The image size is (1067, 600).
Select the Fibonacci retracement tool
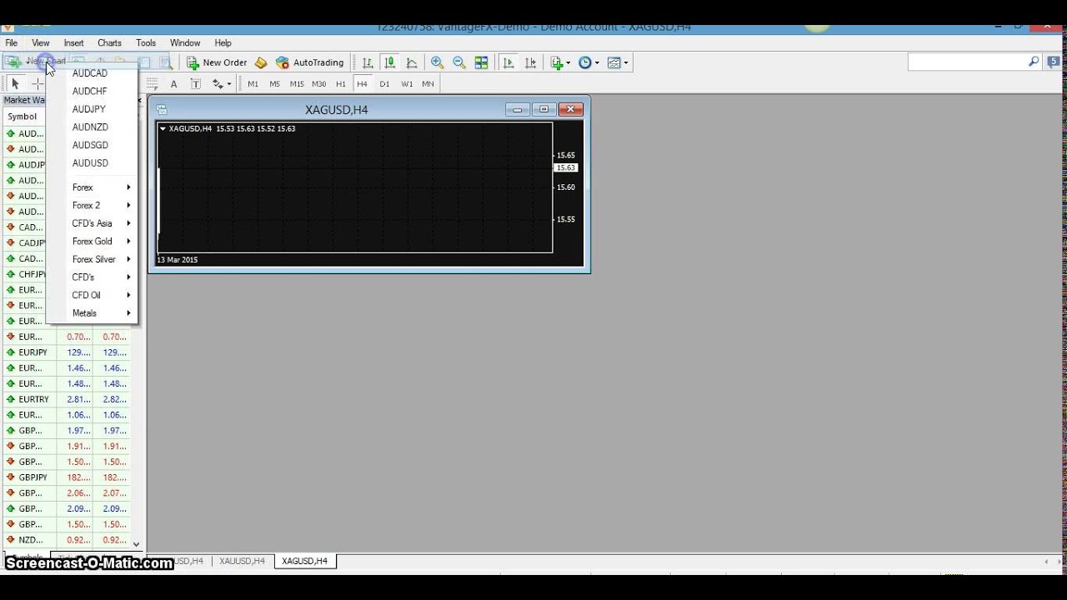(x=152, y=83)
